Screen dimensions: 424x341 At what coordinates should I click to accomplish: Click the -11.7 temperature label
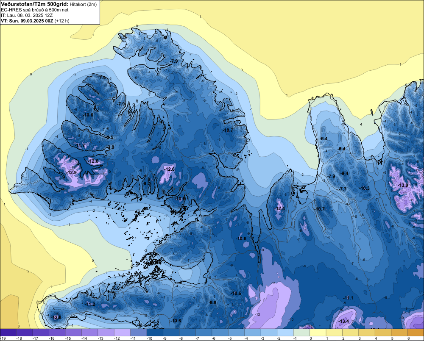[80, 145]
